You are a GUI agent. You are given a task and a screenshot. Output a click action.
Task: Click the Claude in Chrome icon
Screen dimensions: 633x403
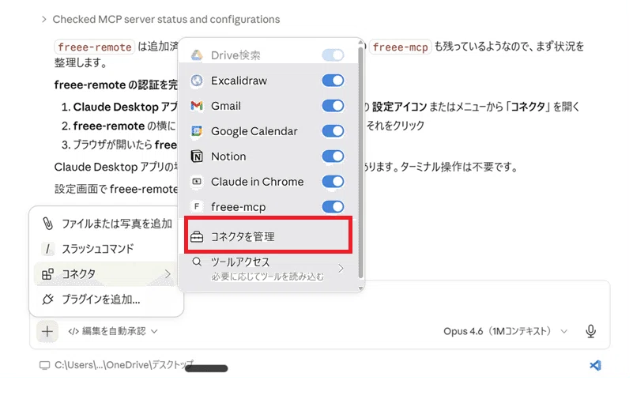pyautogui.click(x=197, y=182)
